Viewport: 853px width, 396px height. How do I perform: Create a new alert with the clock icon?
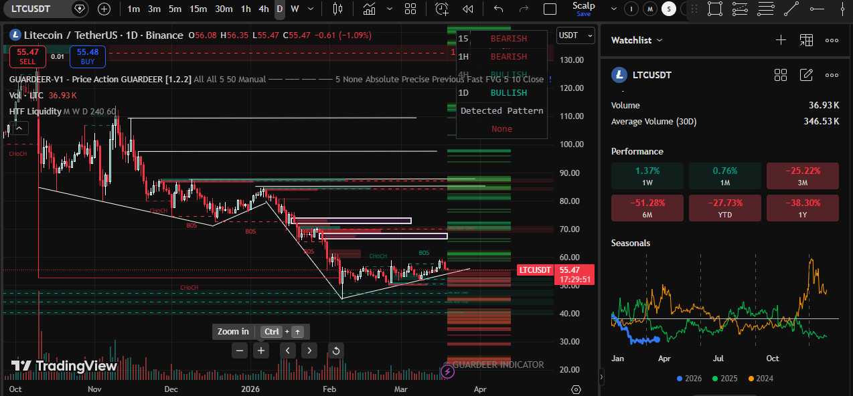coord(441,9)
